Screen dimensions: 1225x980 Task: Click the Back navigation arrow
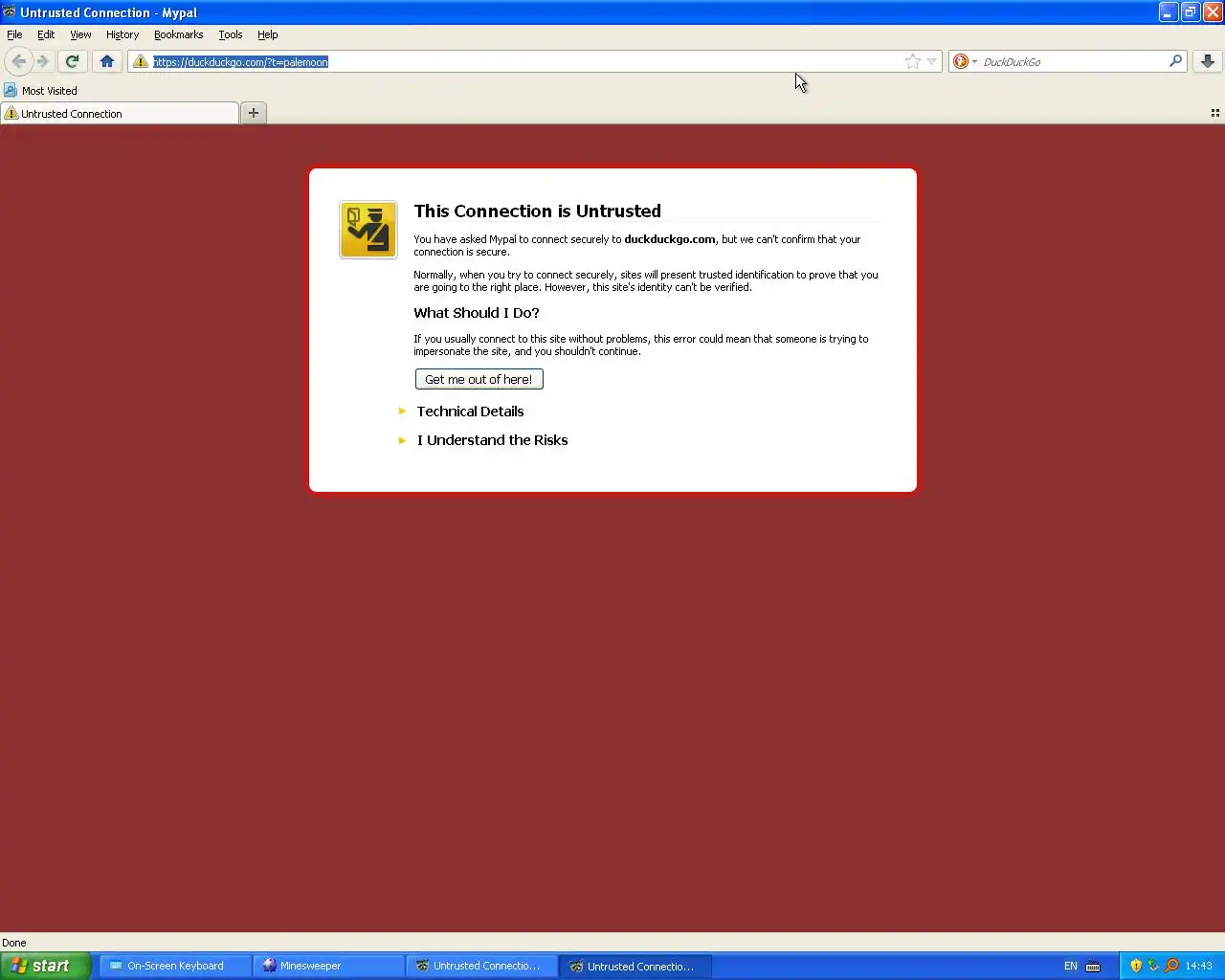(x=18, y=61)
